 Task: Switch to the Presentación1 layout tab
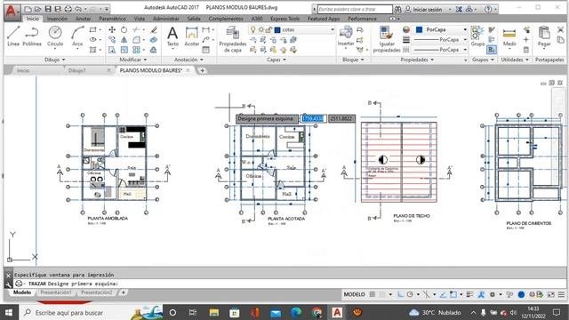tap(56, 292)
